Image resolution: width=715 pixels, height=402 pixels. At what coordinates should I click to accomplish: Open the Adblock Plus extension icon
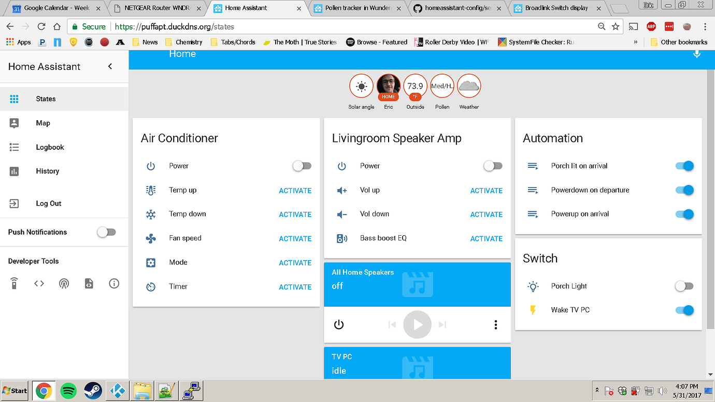(651, 26)
